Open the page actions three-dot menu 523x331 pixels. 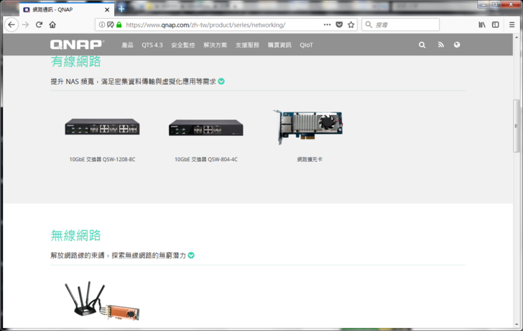click(x=327, y=24)
